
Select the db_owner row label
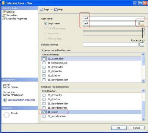click(53, 112)
